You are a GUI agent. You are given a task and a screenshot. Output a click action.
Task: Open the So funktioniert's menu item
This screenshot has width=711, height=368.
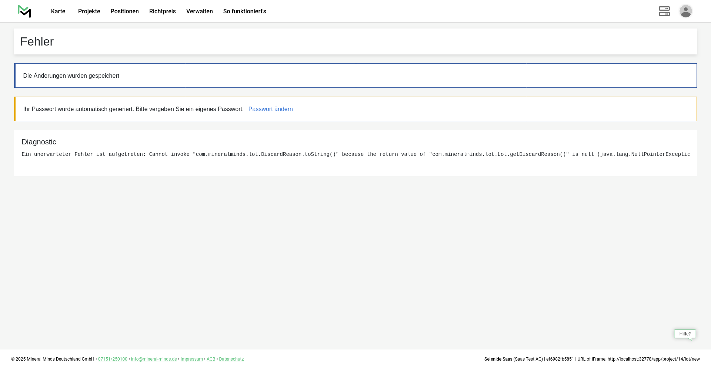(x=244, y=11)
